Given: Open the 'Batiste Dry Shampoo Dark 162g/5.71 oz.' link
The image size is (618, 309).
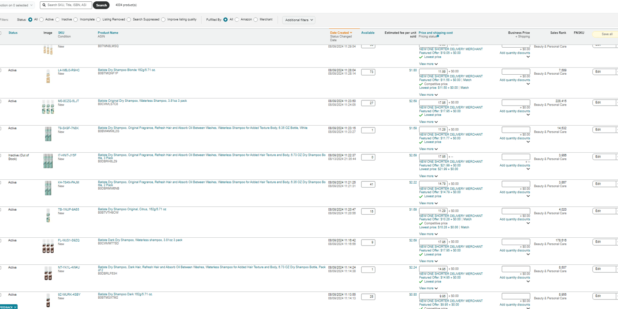Looking at the screenshot, I should [x=125, y=294].
